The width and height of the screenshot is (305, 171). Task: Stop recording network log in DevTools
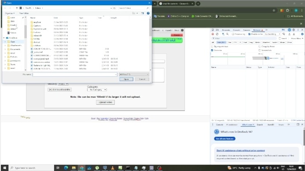(x=213, y=34)
